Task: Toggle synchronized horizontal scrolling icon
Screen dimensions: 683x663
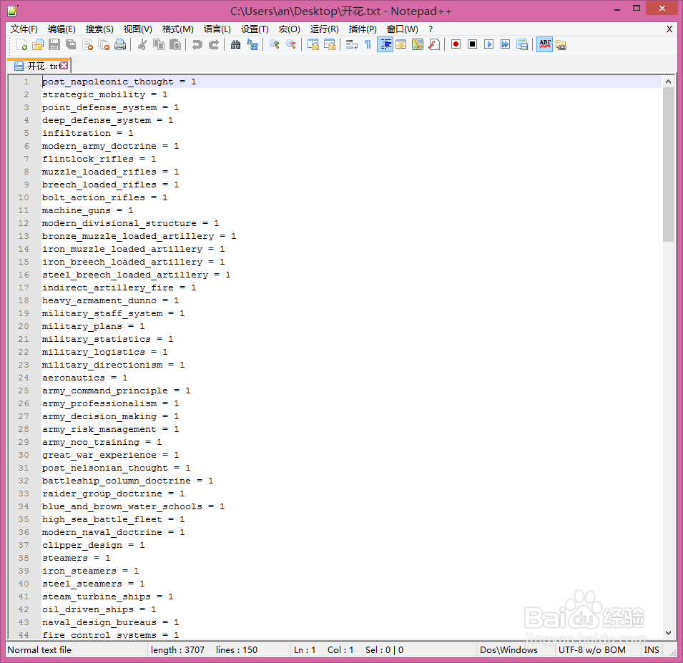Action: pos(329,44)
